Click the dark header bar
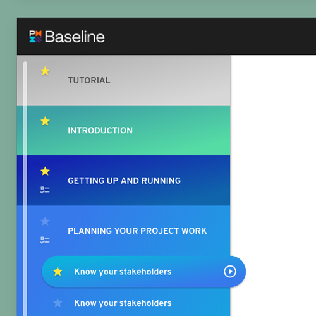 tap(166, 36)
